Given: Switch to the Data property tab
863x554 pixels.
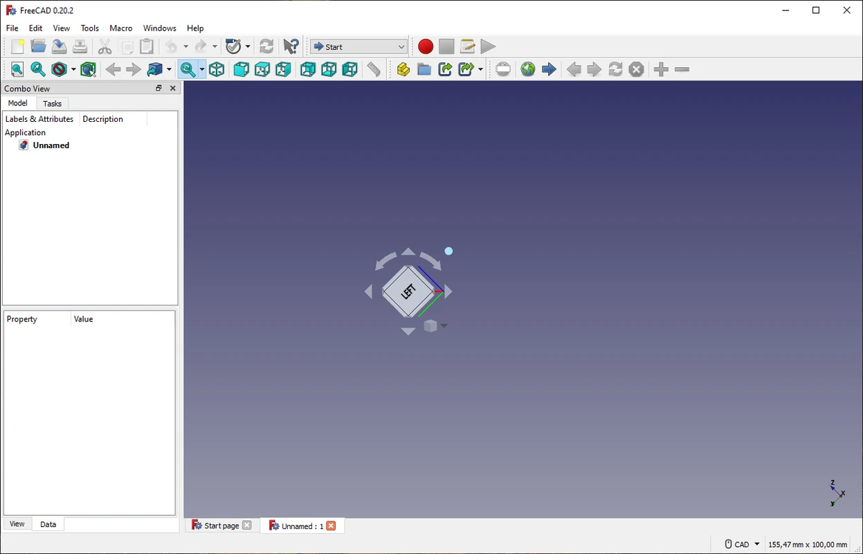Looking at the screenshot, I should 48,524.
